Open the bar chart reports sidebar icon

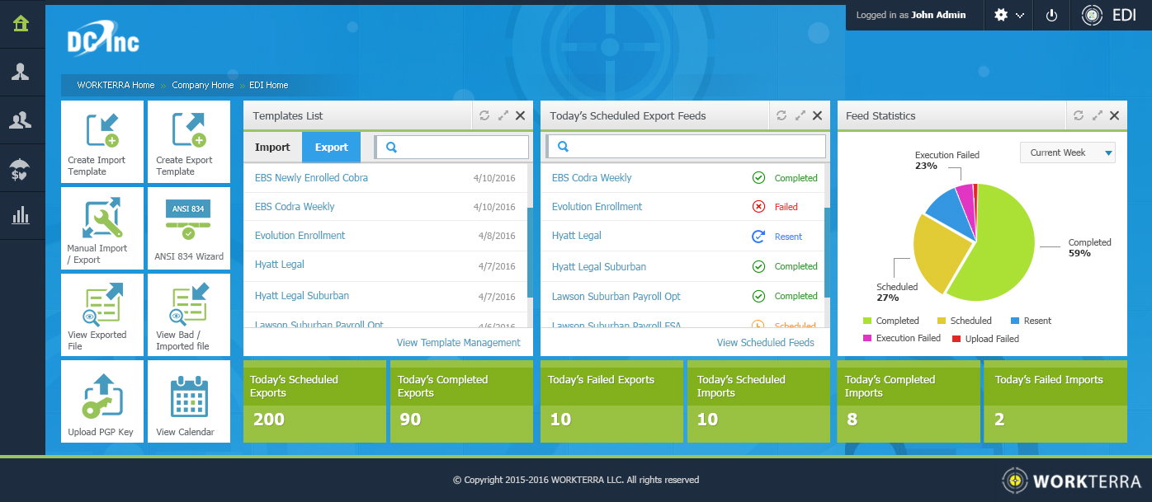click(21, 216)
